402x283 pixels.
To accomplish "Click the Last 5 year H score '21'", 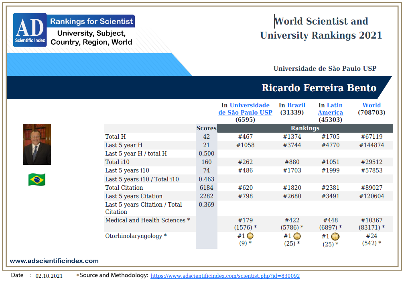I will pos(206,145).
